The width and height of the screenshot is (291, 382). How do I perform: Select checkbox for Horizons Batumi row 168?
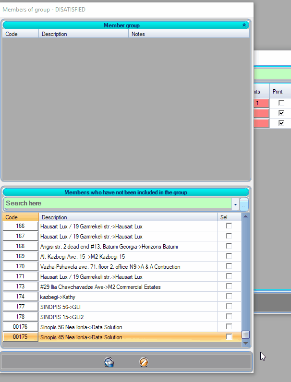click(229, 246)
